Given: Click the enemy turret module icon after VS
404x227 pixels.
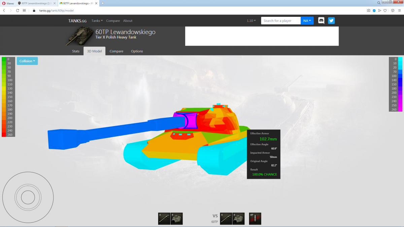Looking at the screenshot, I should click(238, 219).
